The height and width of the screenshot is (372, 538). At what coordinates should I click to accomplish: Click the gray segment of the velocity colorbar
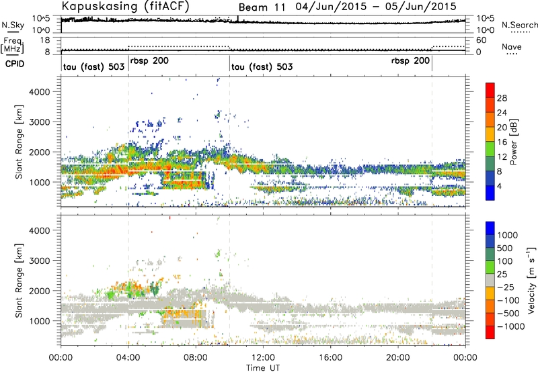[x=490, y=281]
